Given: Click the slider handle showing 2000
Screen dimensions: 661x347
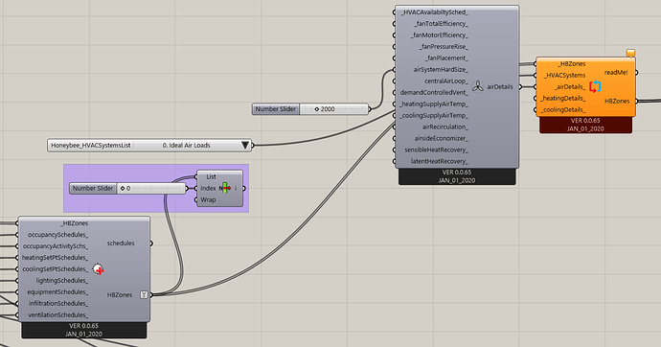Looking at the screenshot, I should (x=317, y=109).
